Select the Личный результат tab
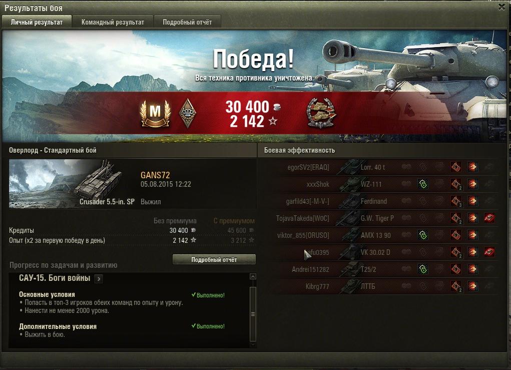Image resolution: width=511 pixels, height=370 pixels. coord(37,22)
